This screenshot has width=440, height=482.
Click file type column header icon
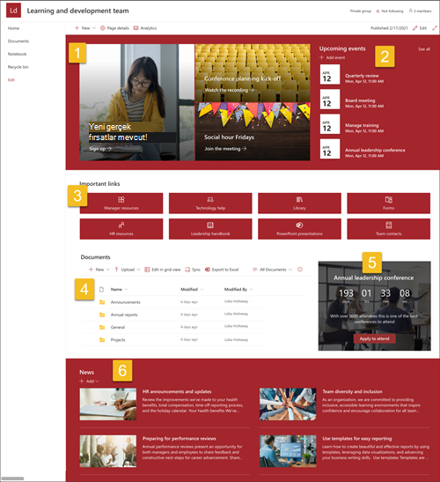click(101, 289)
